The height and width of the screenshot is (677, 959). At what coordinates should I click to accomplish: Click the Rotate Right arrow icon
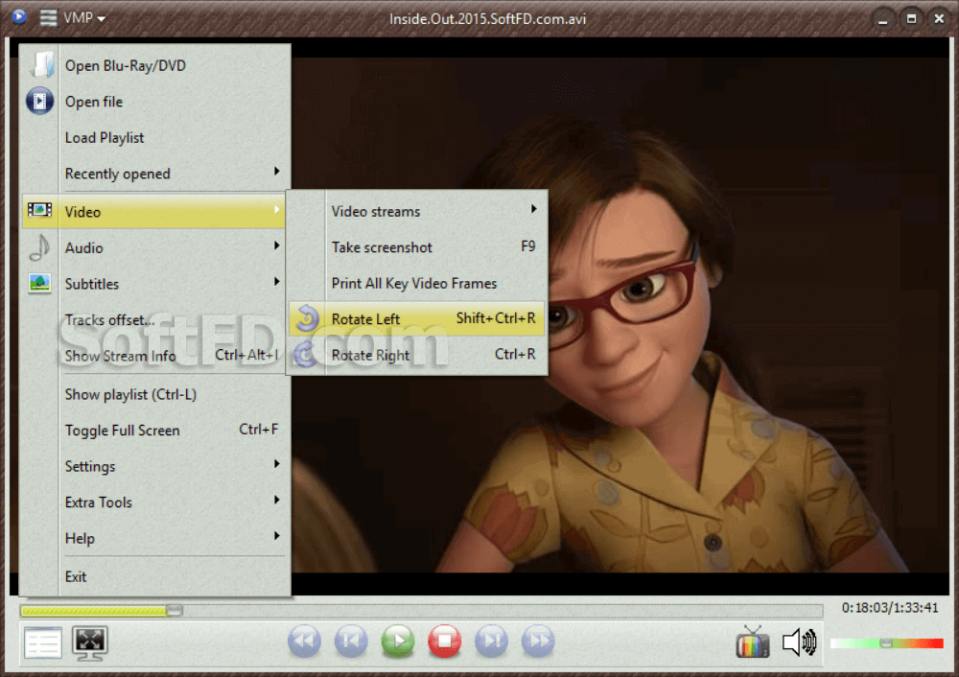point(305,354)
